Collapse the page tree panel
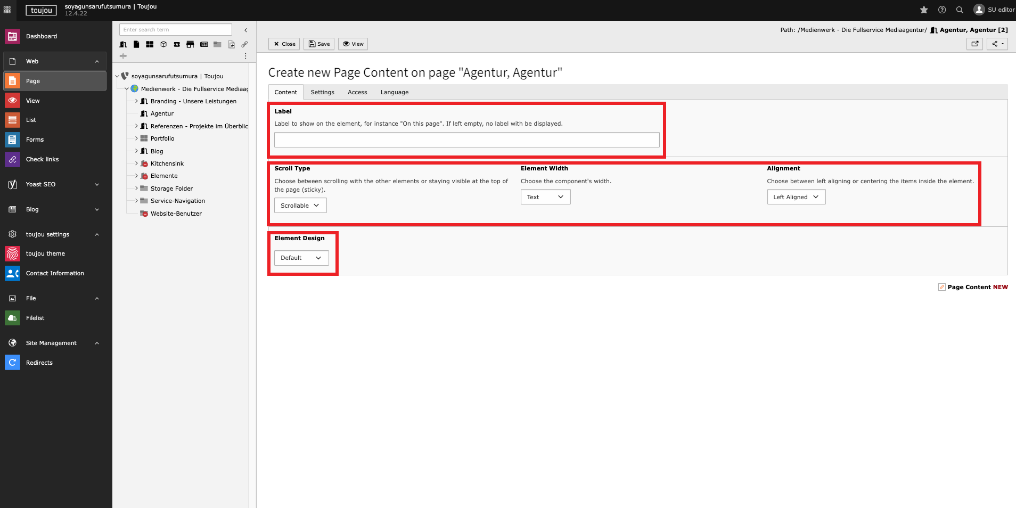 [245, 30]
